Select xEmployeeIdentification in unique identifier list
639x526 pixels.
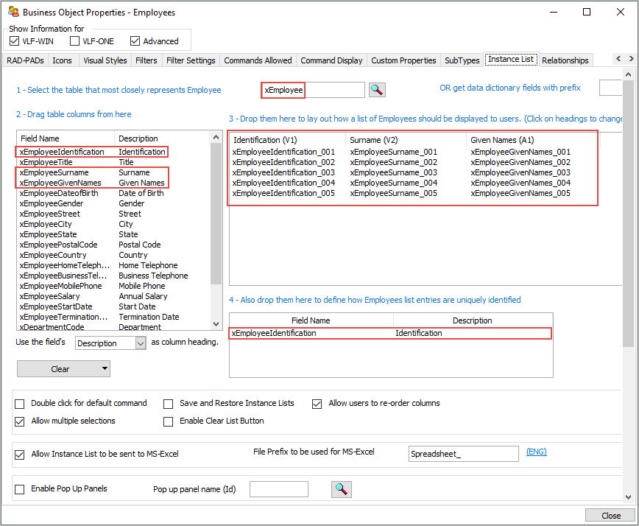point(390,333)
